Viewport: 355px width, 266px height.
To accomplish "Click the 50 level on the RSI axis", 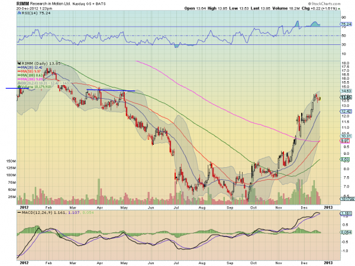I will (x=344, y=35).
